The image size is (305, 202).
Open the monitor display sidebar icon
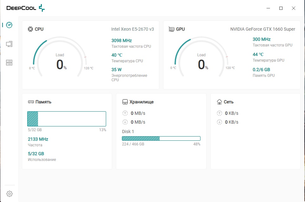pyautogui.click(x=9, y=44)
